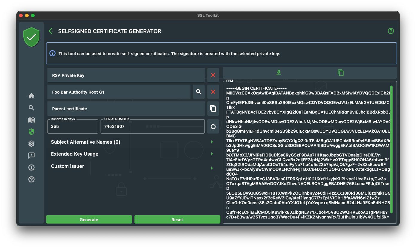Open settings with the sidebar gear icon

(31, 144)
